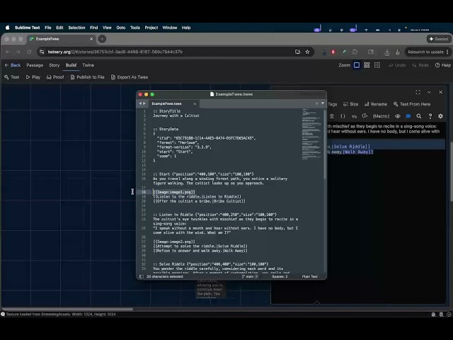Open the Twine tab in the top bar

pyautogui.click(x=88, y=65)
